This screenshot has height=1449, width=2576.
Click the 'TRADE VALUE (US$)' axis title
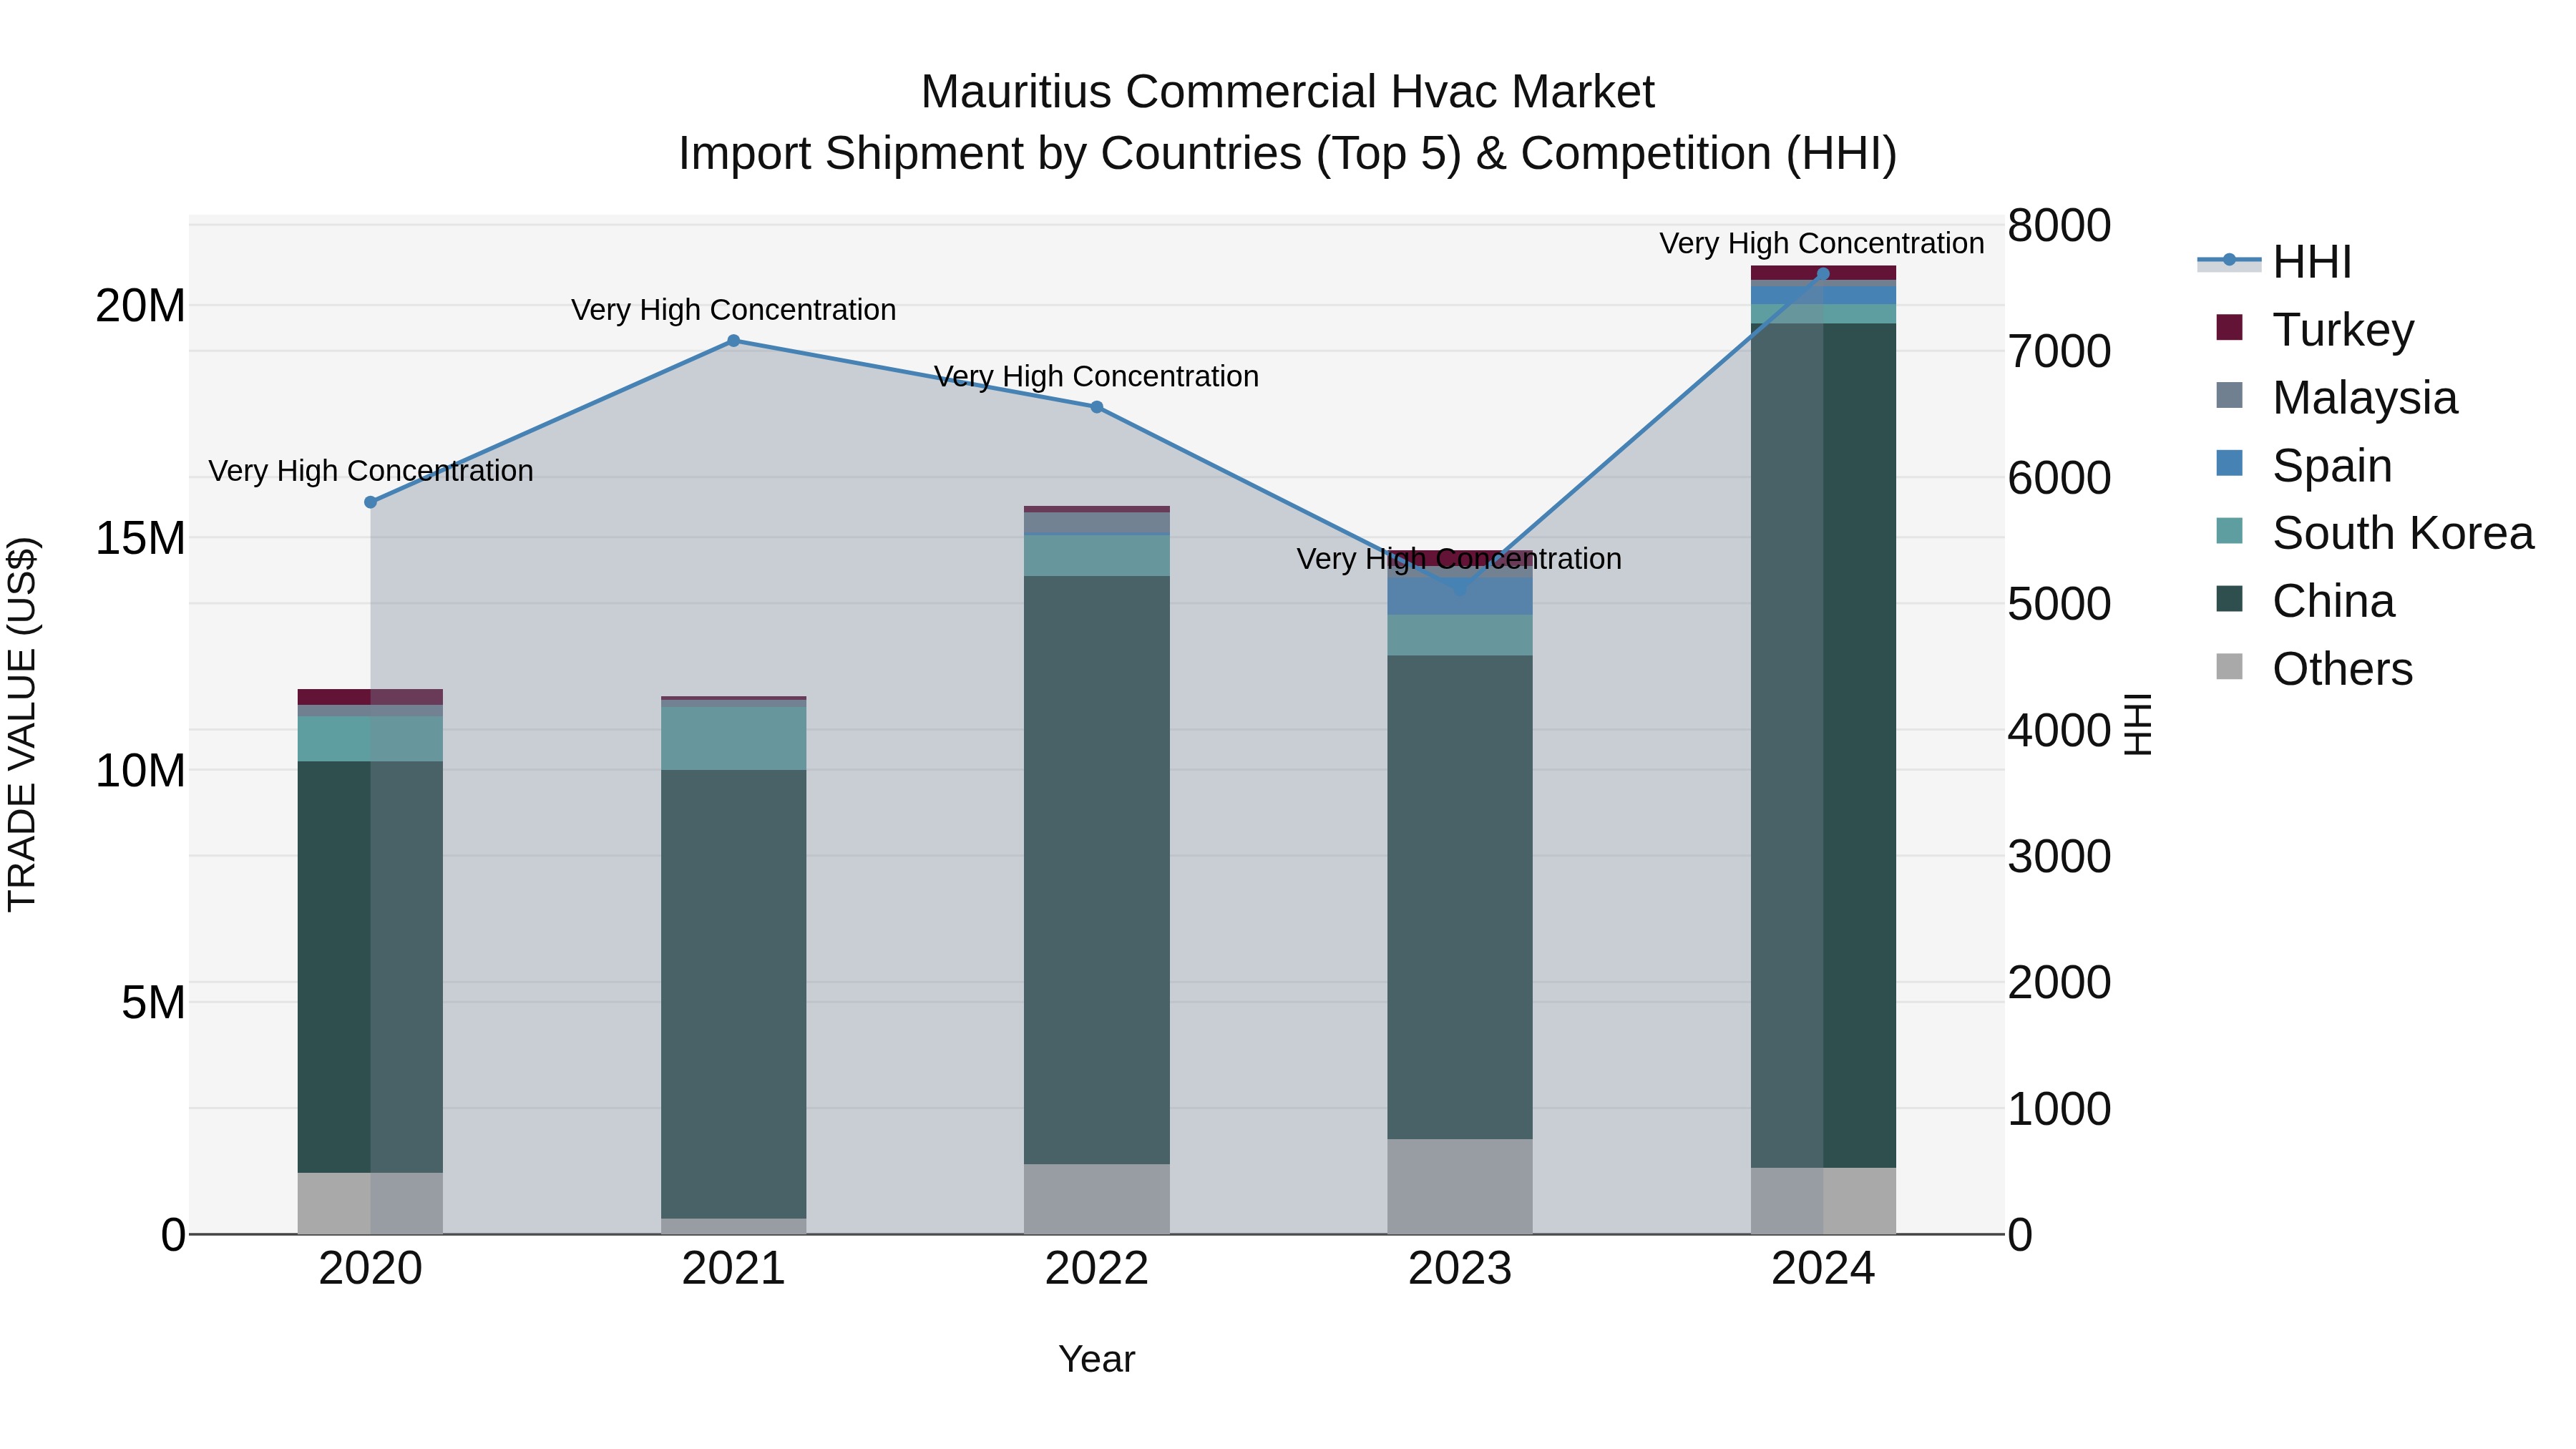pos(22,725)
